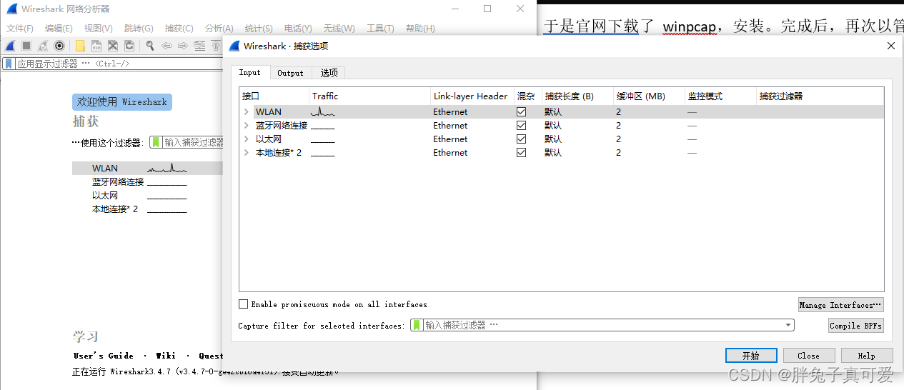Open the Wiki link on welcome page
904x390 pixels.
pos(166,356)
